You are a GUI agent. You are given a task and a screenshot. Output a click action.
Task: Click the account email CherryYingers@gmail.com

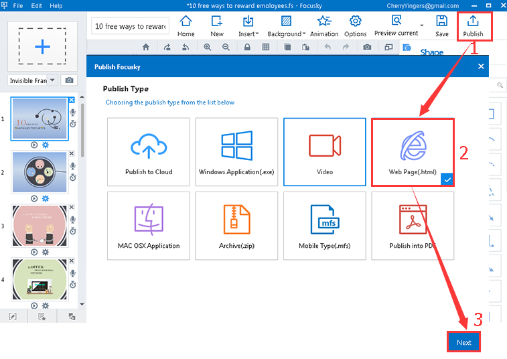[x=423, y=6]
